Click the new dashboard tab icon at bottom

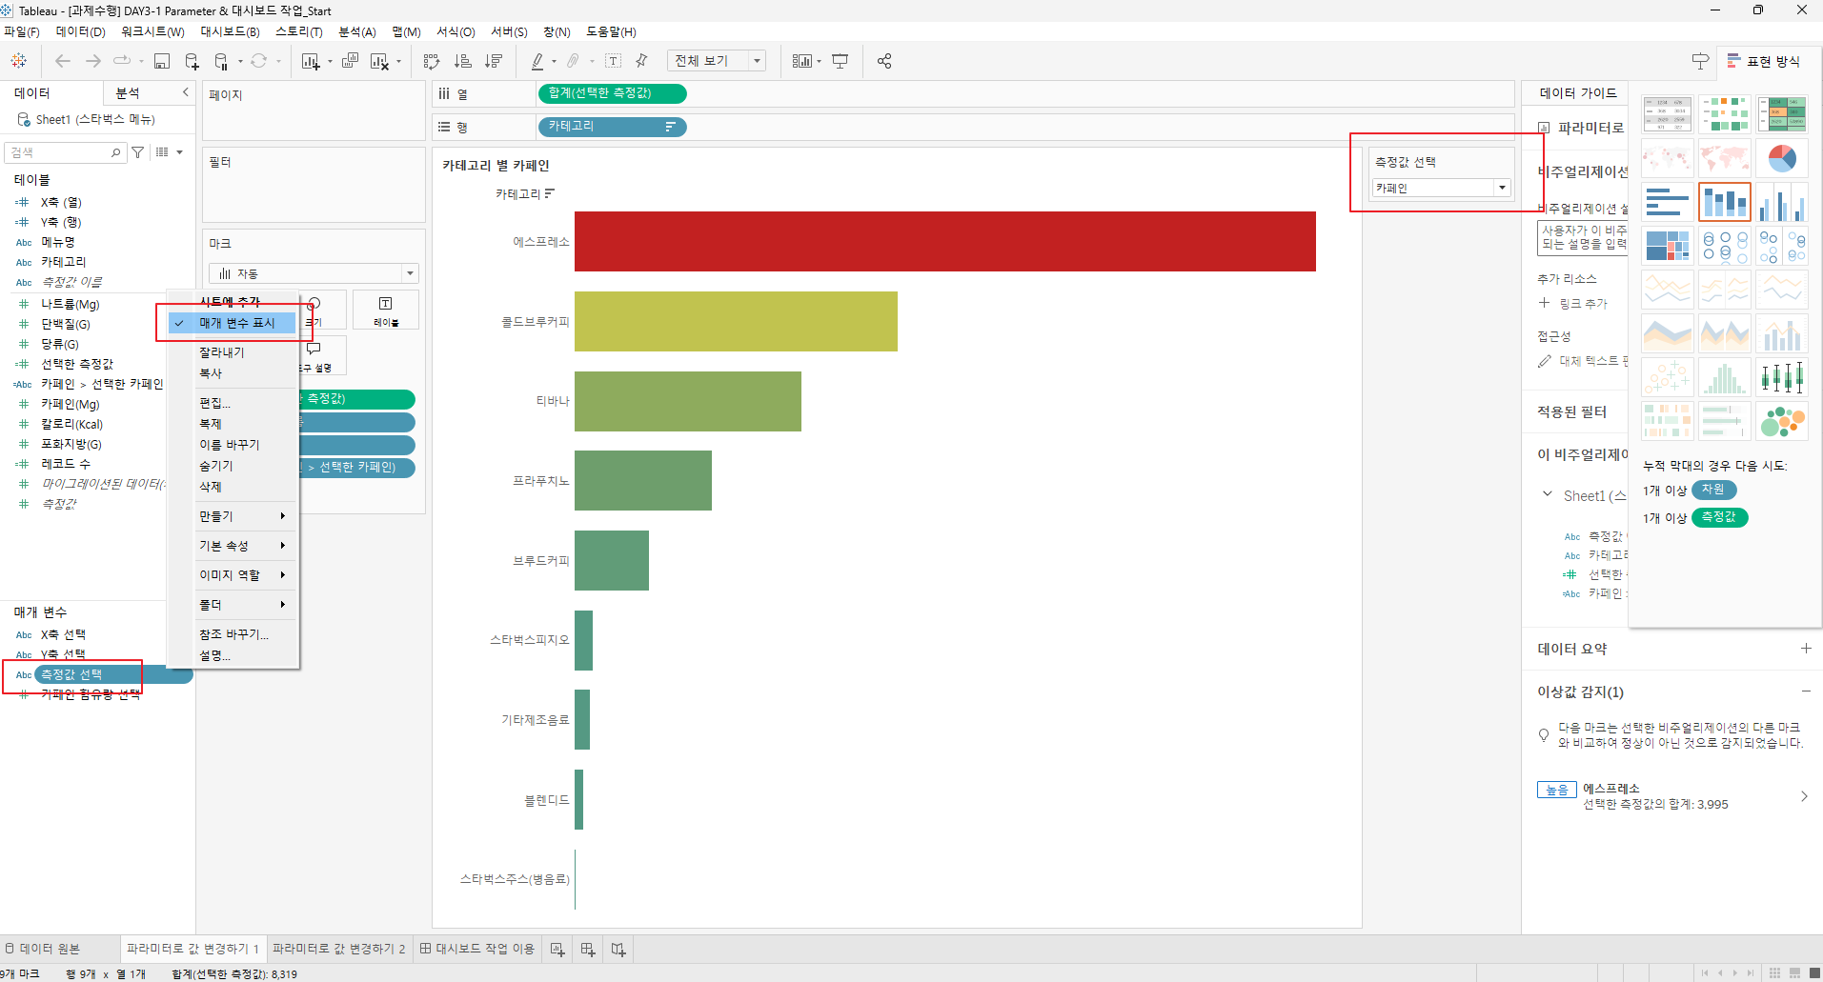tap(588, 949)
